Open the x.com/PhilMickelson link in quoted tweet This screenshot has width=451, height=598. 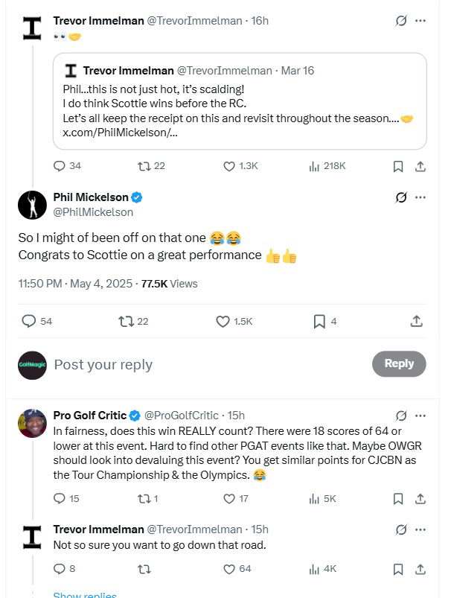pyautogui.click(x=120, y=133)
